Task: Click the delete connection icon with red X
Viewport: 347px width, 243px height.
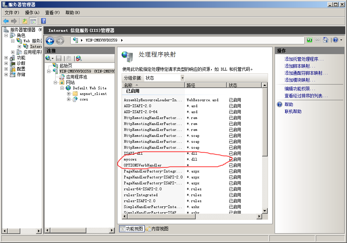Action: click(x=79, y=58)
